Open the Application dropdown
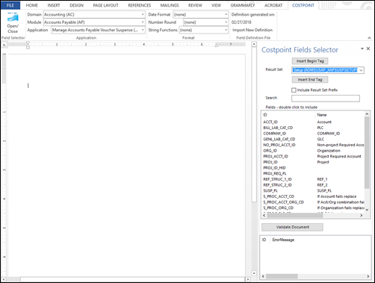 [143, 30]
